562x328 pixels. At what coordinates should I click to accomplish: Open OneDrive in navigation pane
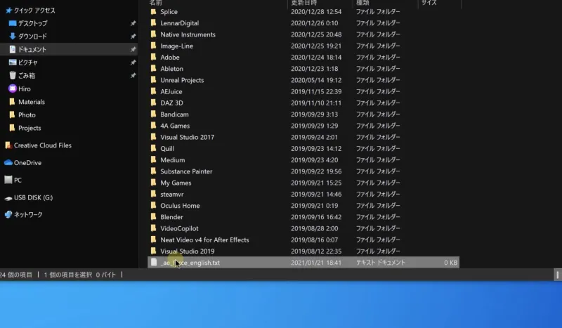(x=27, y=163)
